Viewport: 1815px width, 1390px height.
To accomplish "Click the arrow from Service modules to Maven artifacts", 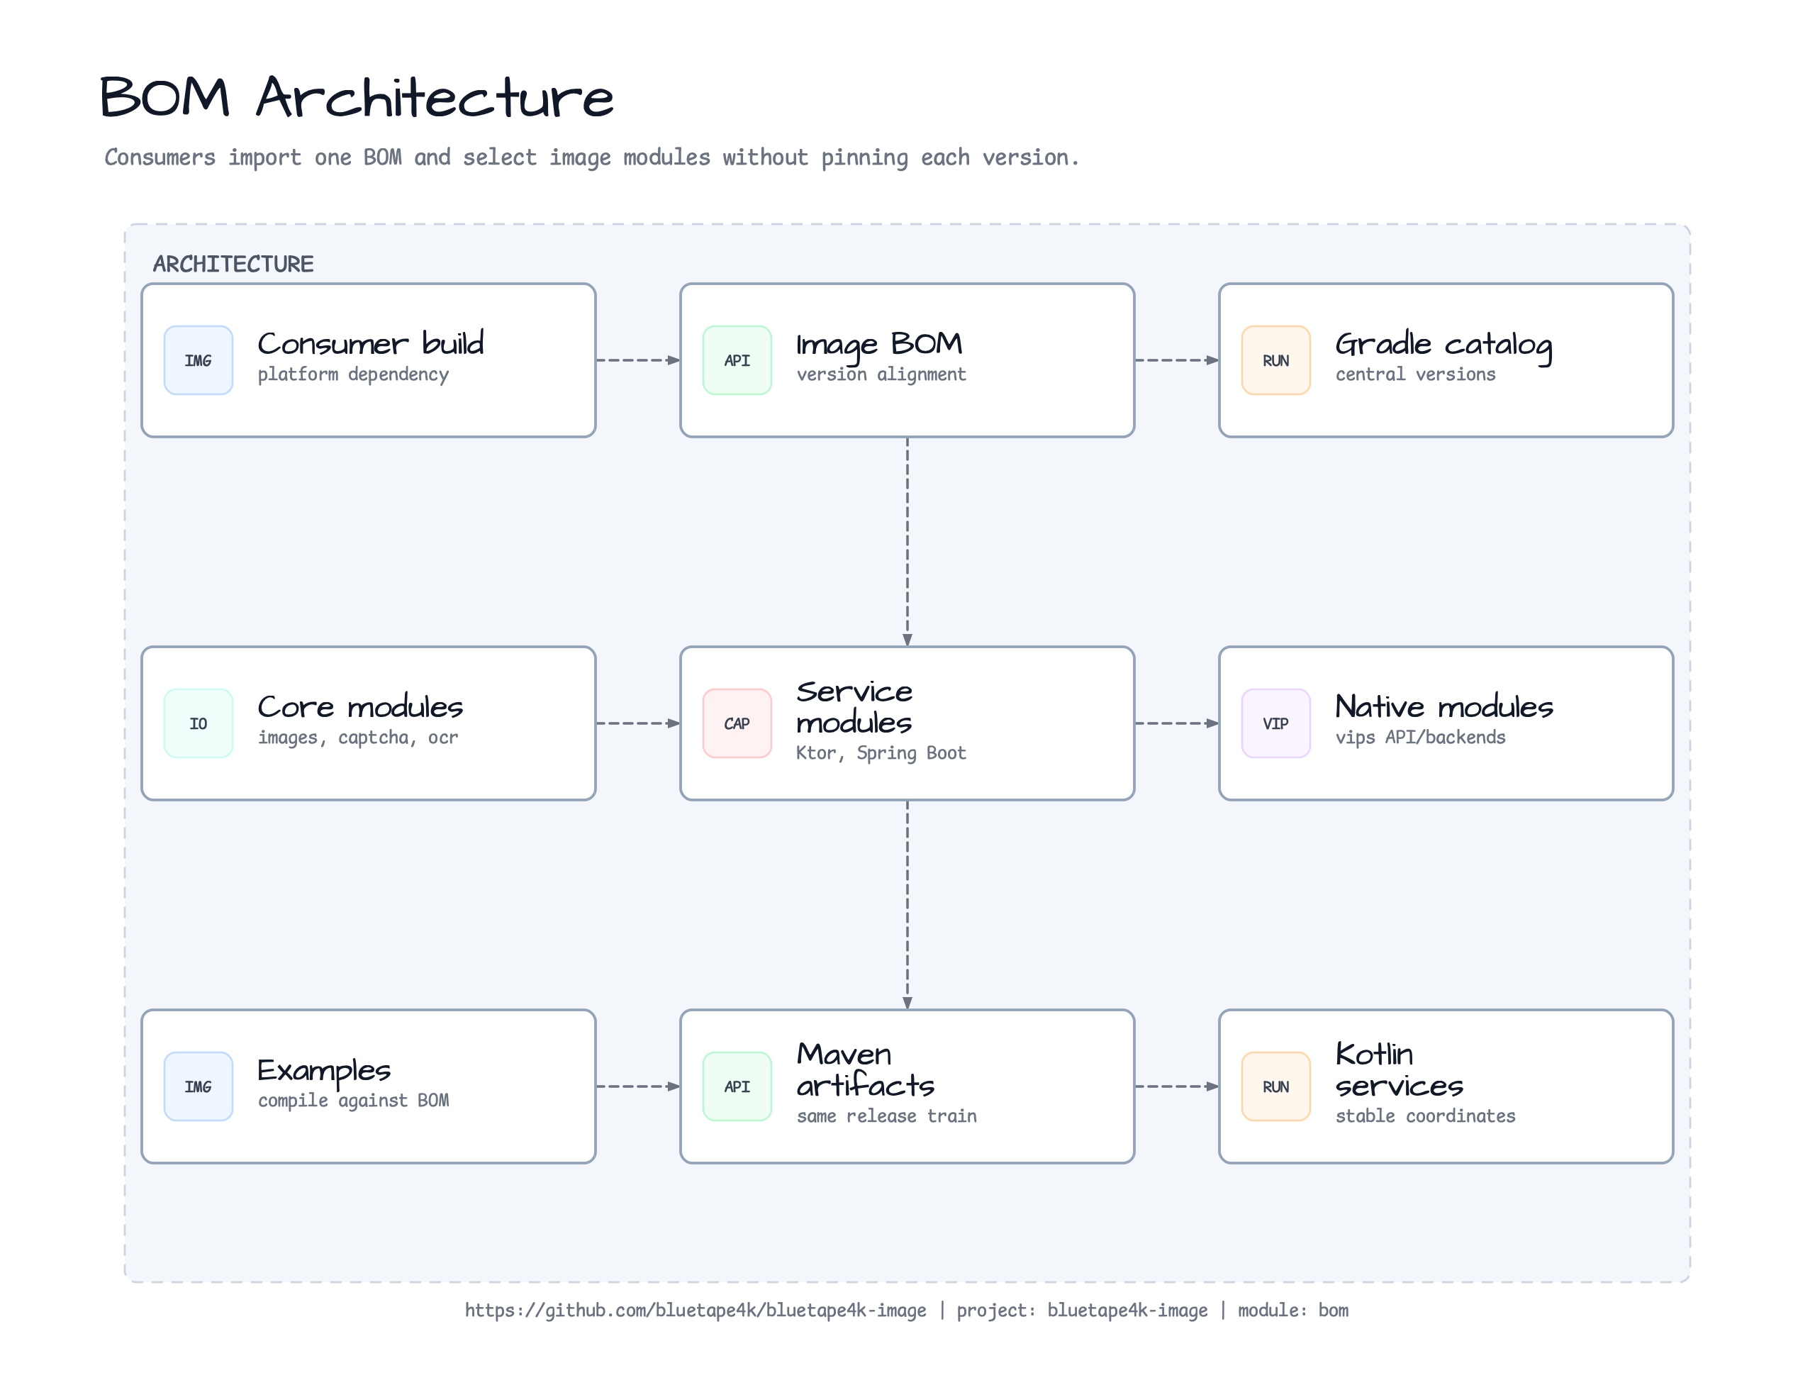I will tap(907, 905).
